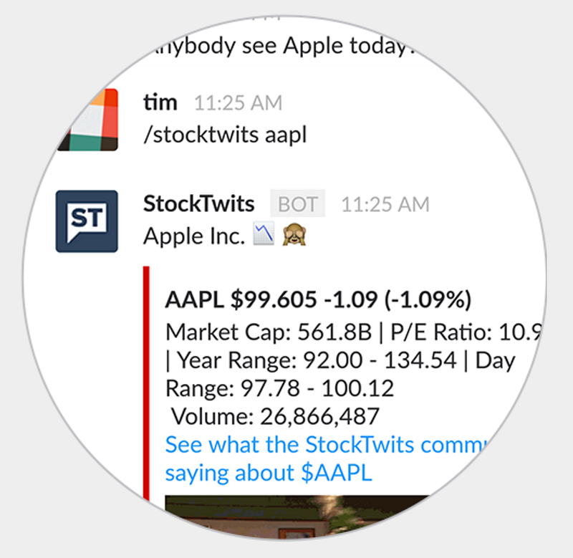This screenshot has height=558, width=573.
Task: Open tim's user profile name
Action: (160, 102)
